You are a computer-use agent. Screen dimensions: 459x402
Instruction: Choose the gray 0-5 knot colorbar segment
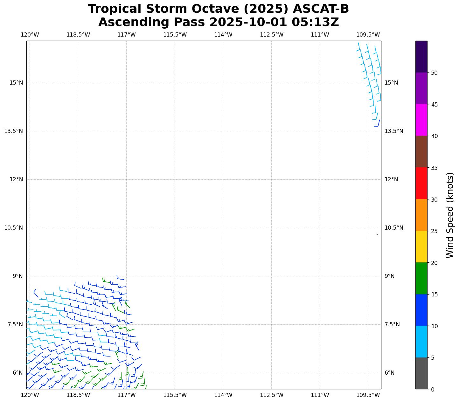click(421, 373)
